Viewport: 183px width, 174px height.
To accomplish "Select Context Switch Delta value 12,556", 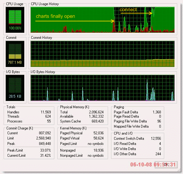I will pyautogui.click(x=156, y=139).
